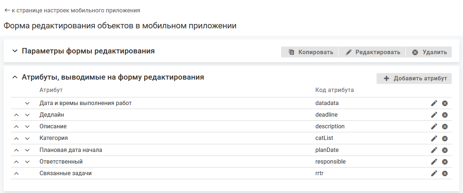This screenshot has width=463, height=193.
Task: Click the Редактировать button
Action: pos(372,52)
